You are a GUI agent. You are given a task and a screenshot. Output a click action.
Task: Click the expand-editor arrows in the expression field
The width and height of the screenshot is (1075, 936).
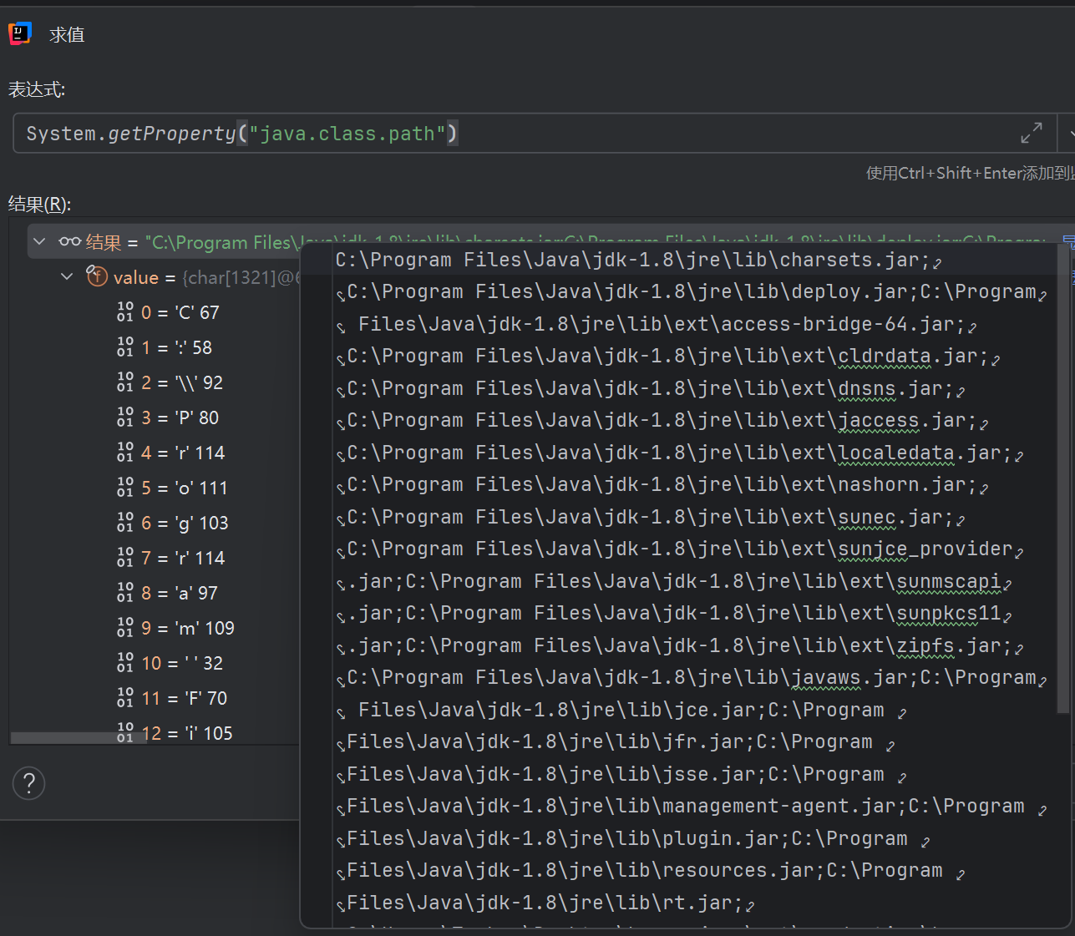point(1032,133)
